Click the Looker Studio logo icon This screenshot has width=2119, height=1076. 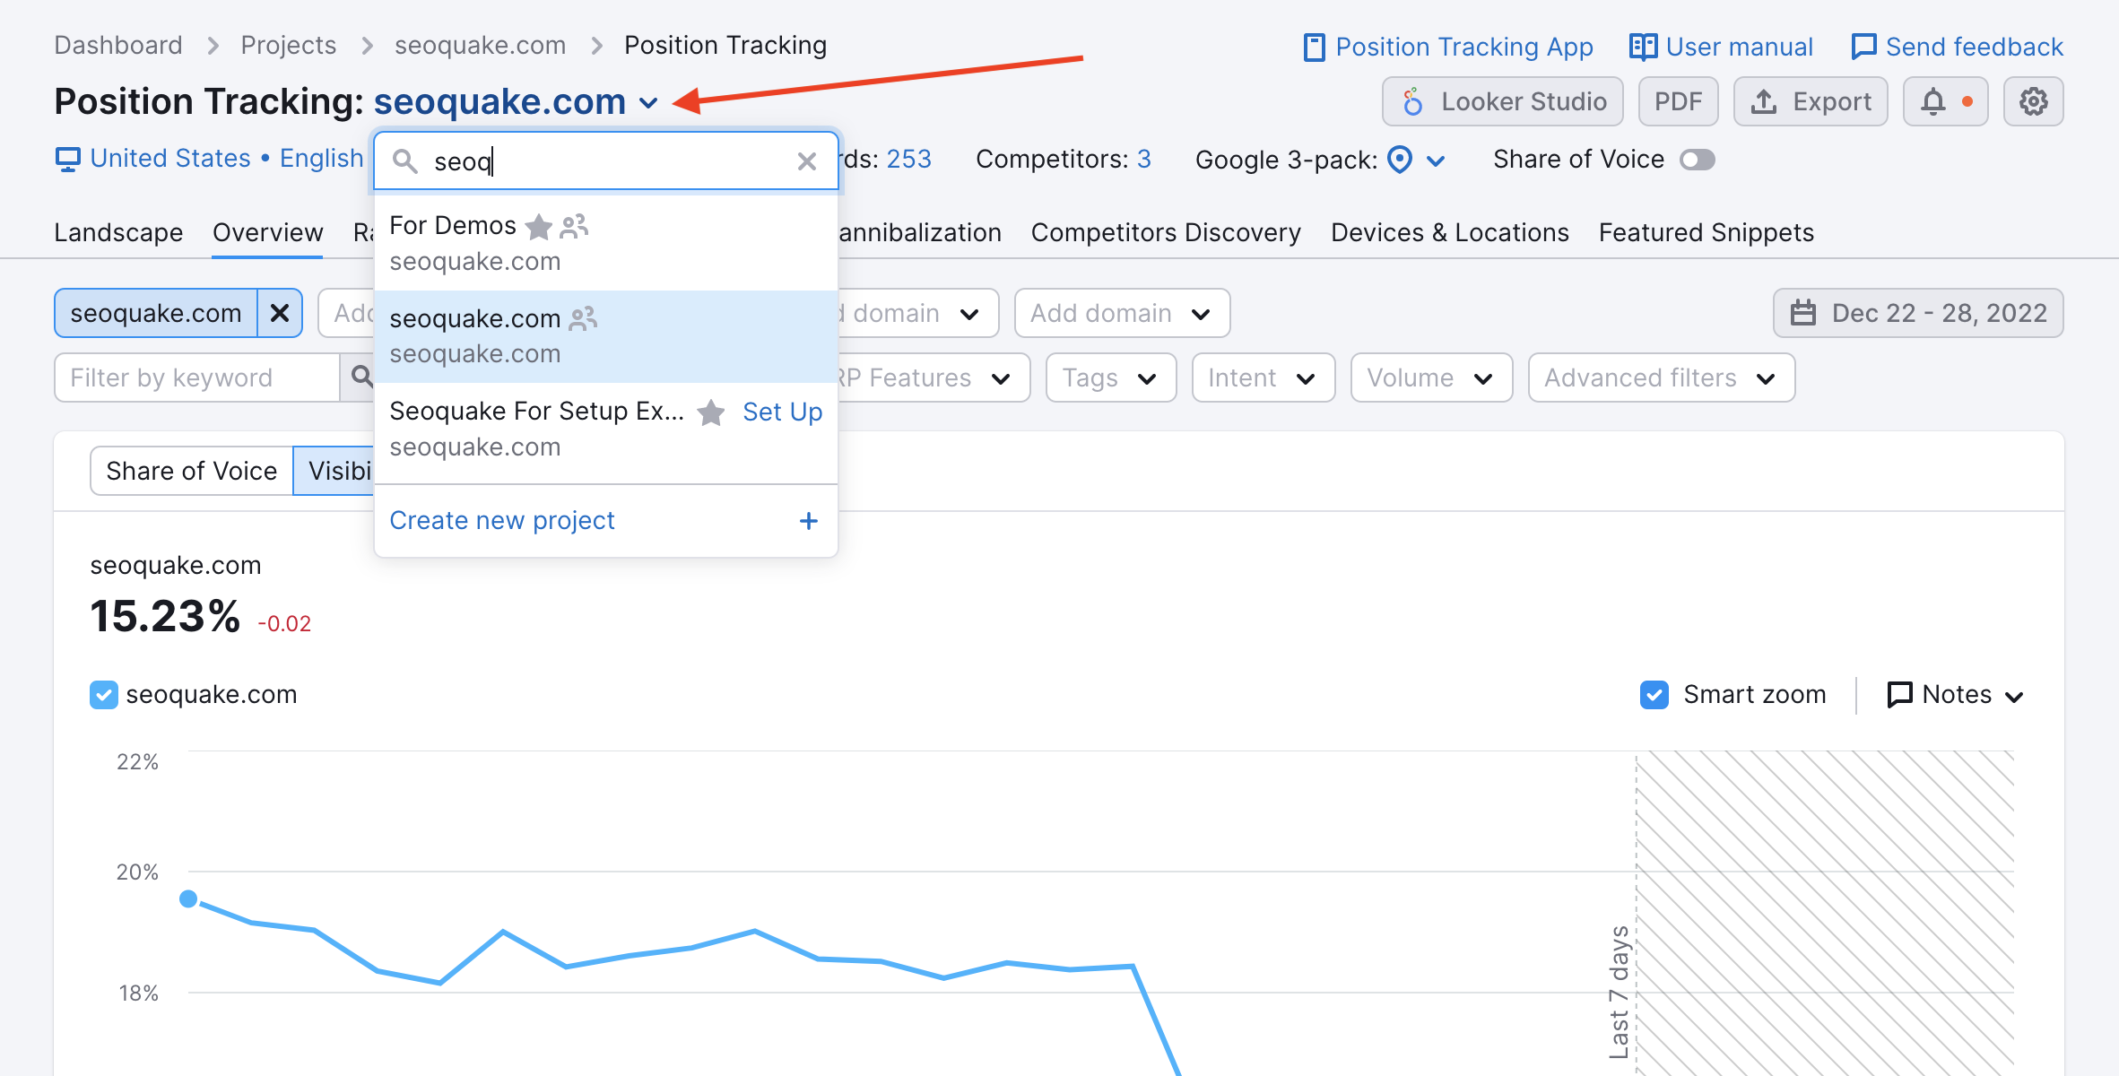click(1412, 101)
